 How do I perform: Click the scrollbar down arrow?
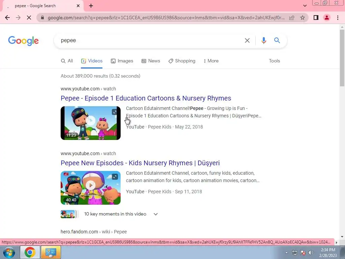[x=342, y=237]
